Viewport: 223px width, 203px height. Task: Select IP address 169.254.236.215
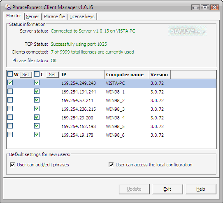pos(79,110)
